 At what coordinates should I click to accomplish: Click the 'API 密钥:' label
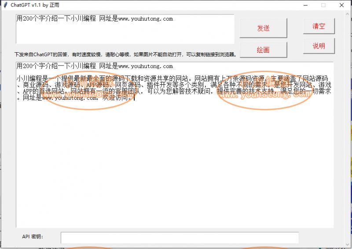(x=33, y=236)
